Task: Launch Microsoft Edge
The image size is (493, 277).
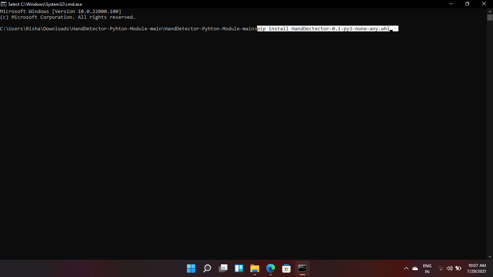Action: tap(270, 268)
